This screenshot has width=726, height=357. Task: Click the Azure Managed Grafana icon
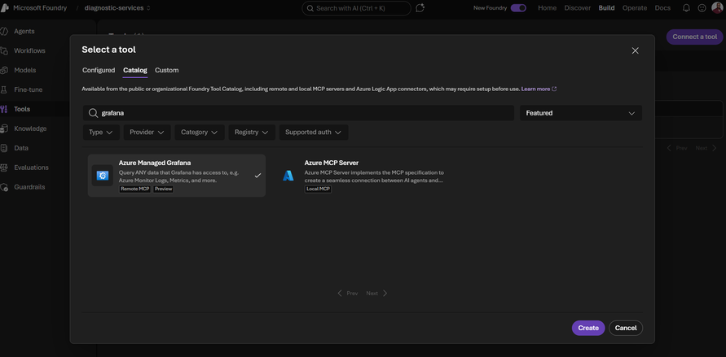103,176
